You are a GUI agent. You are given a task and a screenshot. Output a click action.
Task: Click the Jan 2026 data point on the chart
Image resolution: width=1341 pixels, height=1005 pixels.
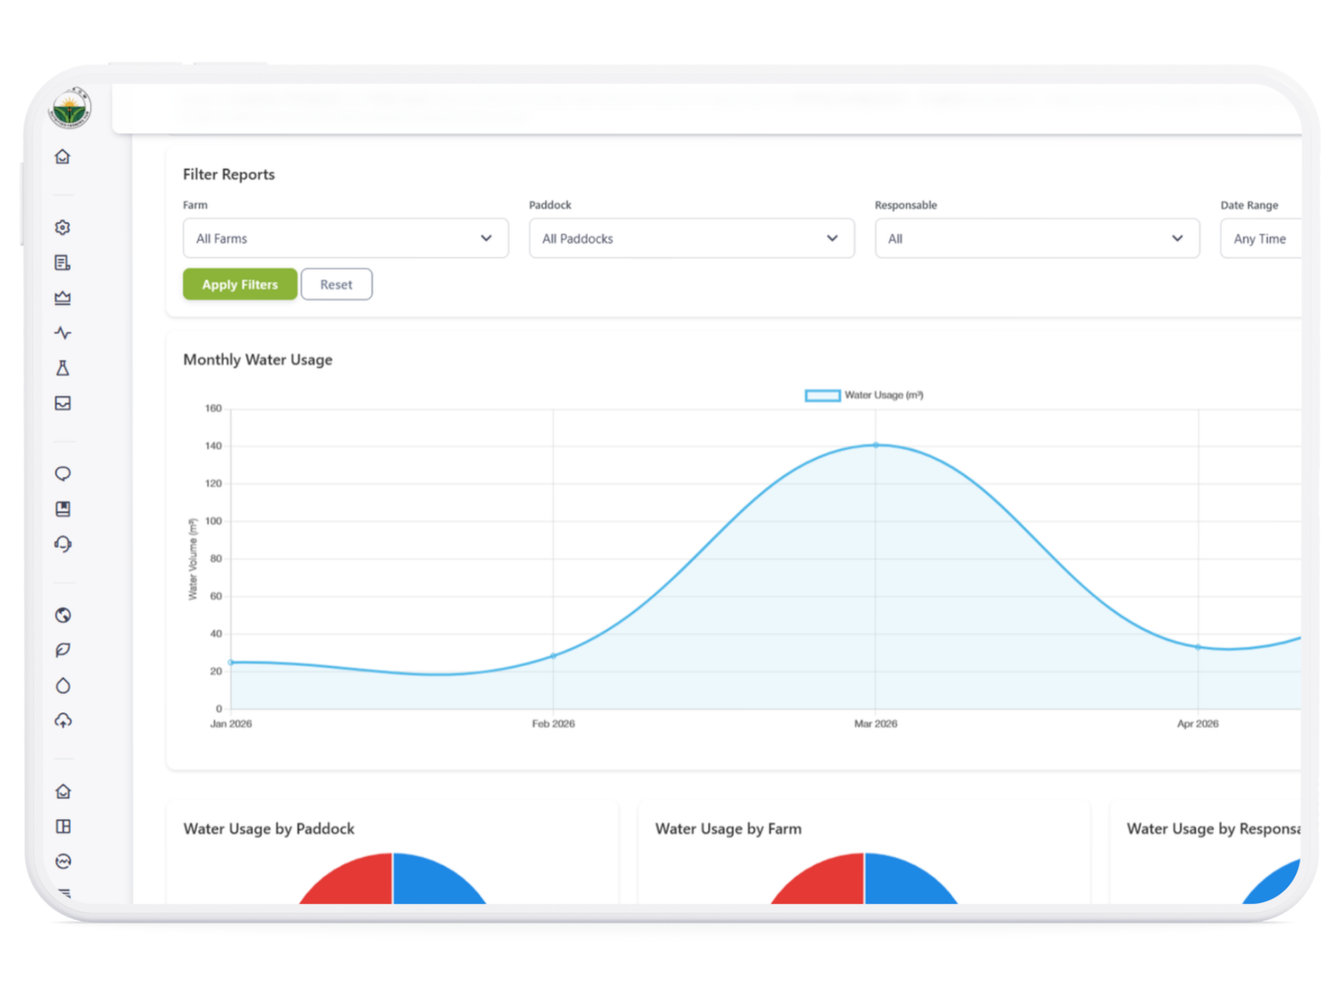coord(231,663)
